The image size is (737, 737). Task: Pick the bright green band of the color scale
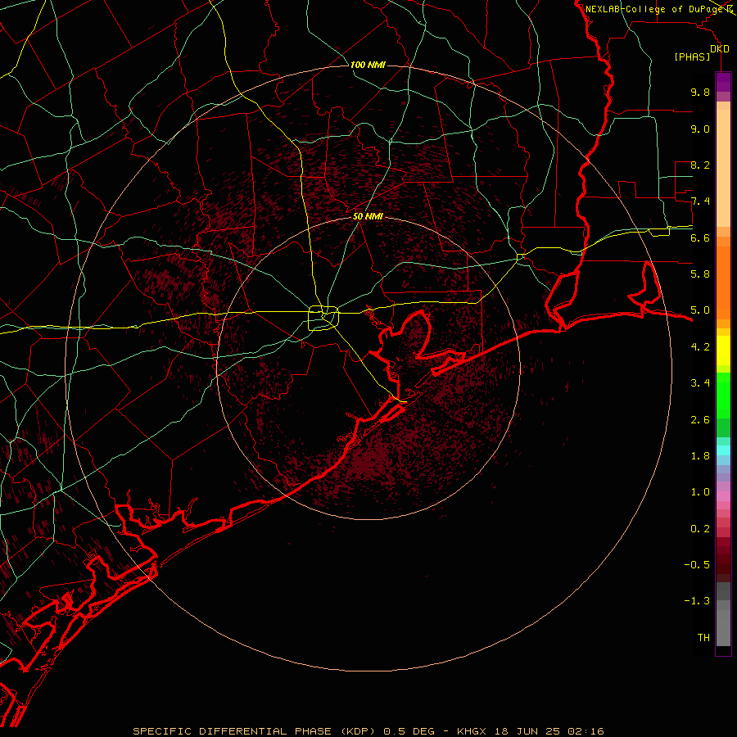(723, 396)
